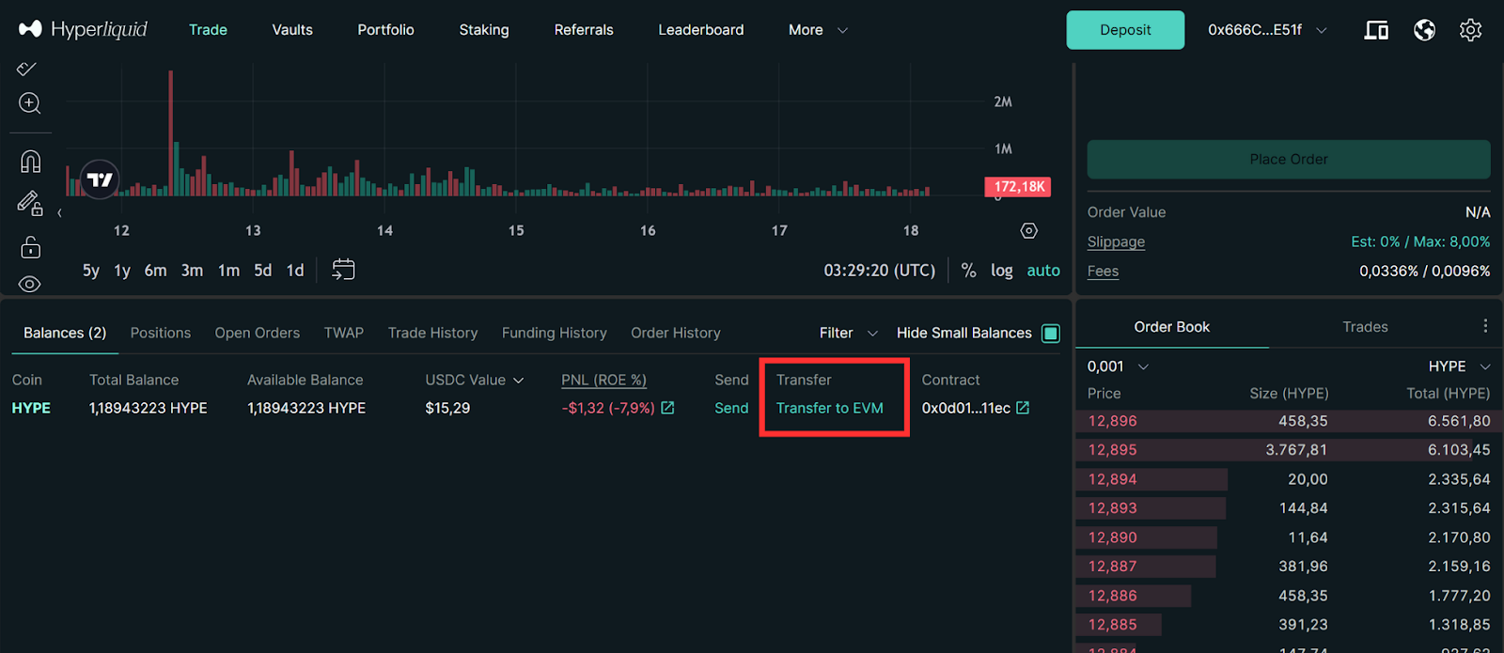
Task: Click the chart settings gear near date axis
Action: point(1029,231)
